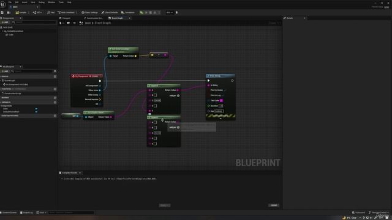Open Class Settings
Image resolution: width=392 pixels, height=220 pixels.
click(x=90, y=12)
